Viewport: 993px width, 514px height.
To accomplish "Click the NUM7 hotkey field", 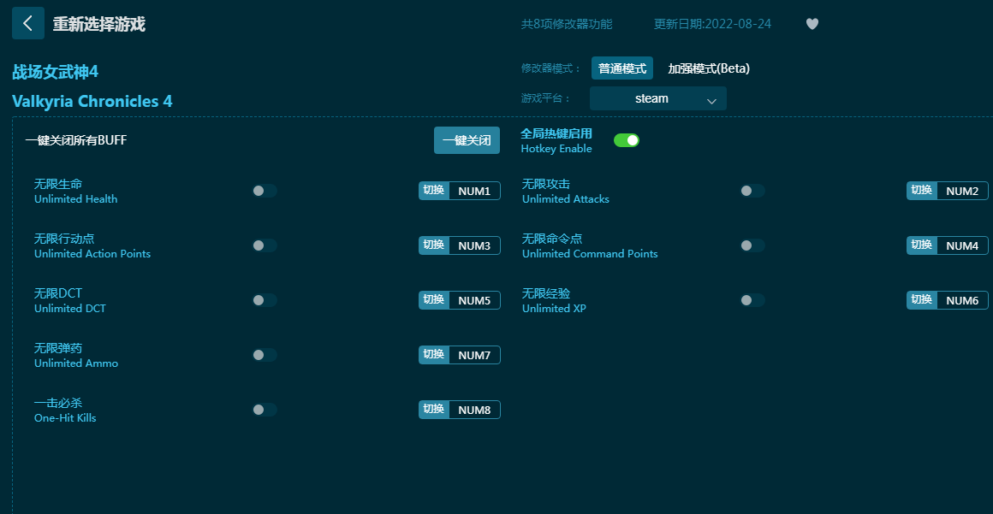I will [x=474, y=355].
